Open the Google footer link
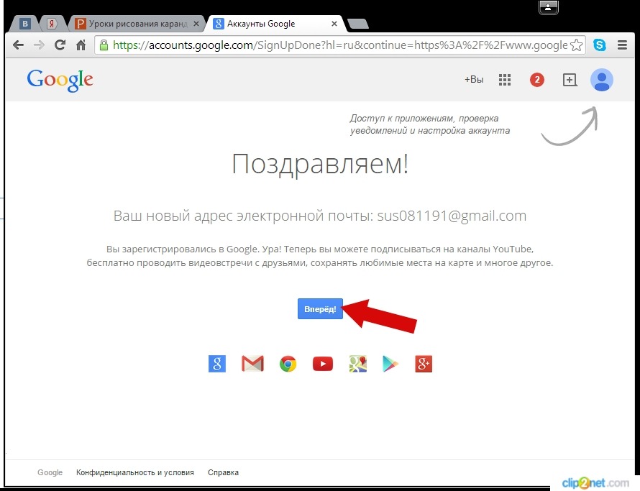Viewport: 640px width, 491px height. coord(50,472)
